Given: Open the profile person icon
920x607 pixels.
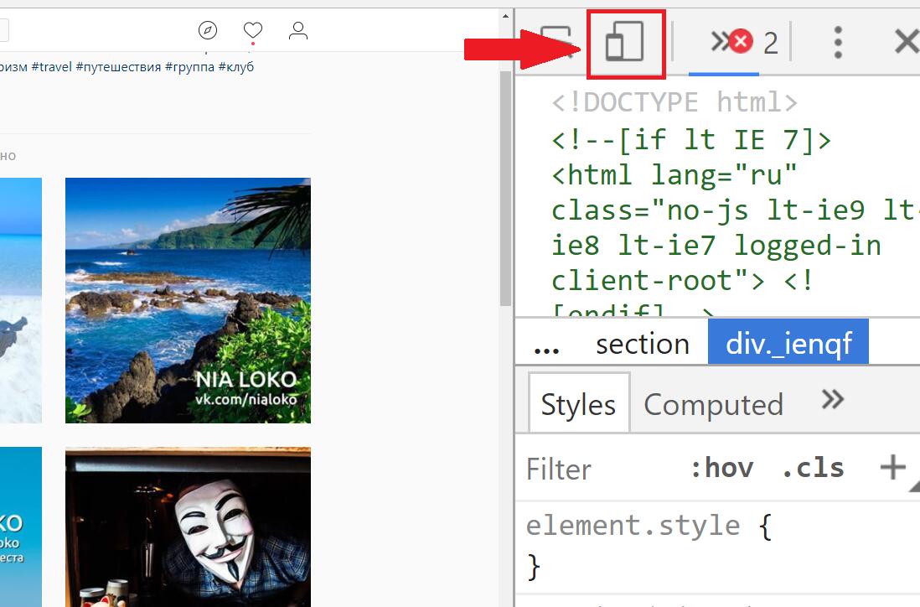Looking at the screenshot, I should 298,31.
